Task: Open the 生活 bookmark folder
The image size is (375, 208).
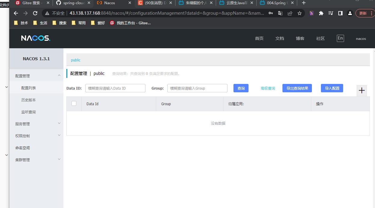Action: pyautogui.click(x=40, y=23)
